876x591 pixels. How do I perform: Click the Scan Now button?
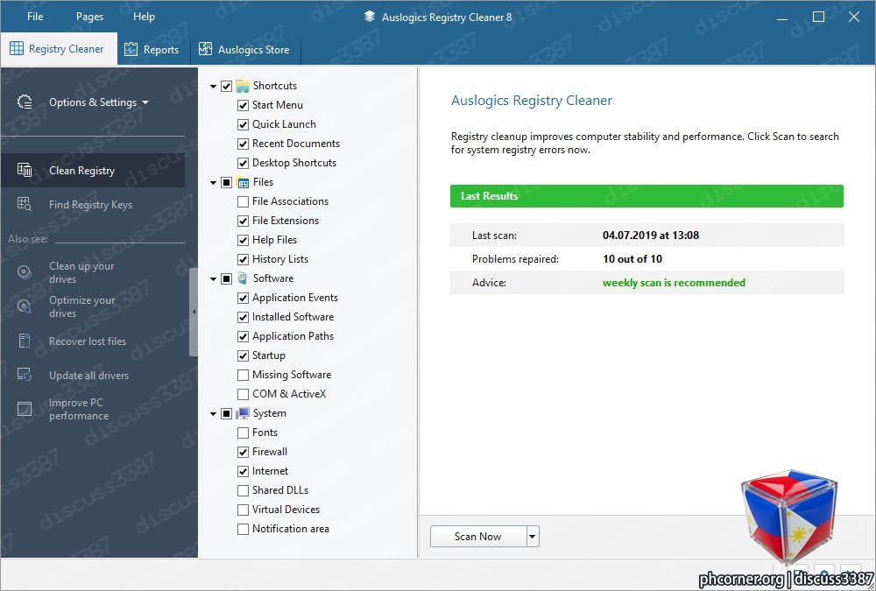[x=478, y=536]
